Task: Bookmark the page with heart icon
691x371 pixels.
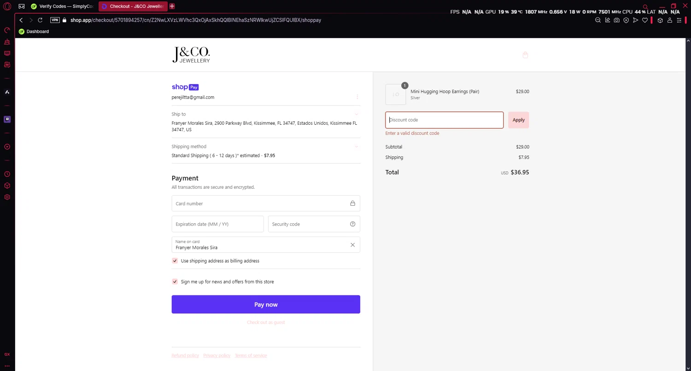Action: coord(645,20)
